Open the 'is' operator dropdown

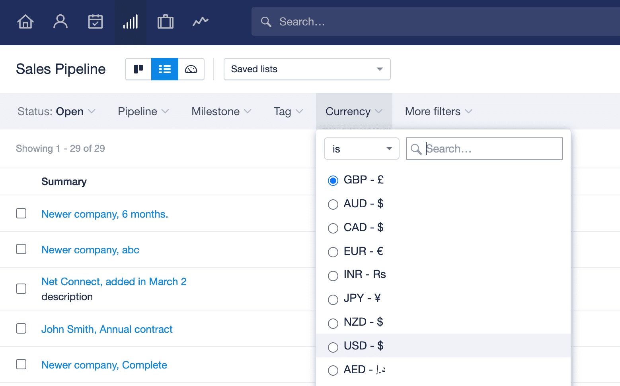362,149
